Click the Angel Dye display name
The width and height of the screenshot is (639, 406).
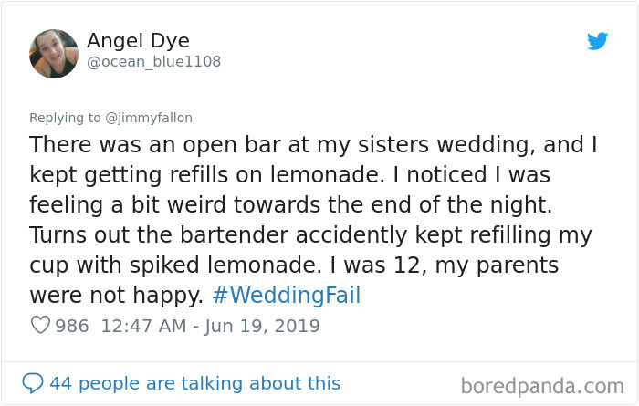pyautogui.click(x=138, y=41)
